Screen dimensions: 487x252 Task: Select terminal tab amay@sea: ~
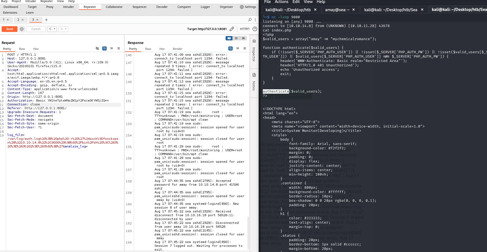(337, 10)
